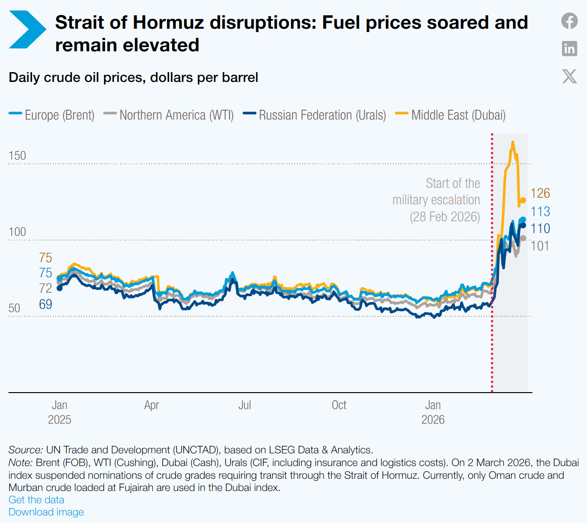Viewport: 587px width, 523px height.
Task: Click the Download image link
Action: tap(46, 512)
